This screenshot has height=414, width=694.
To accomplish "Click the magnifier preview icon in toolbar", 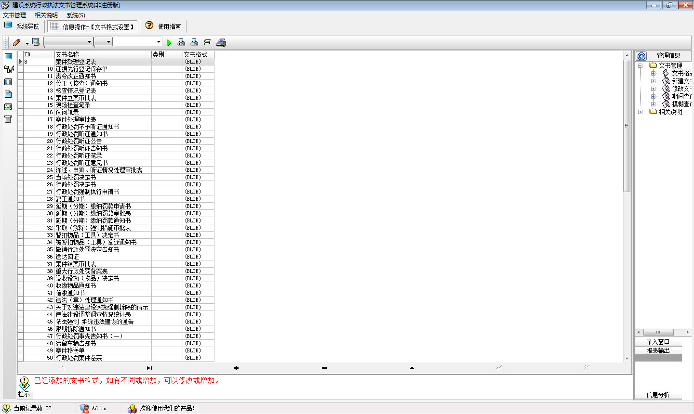I will [36, 42].
